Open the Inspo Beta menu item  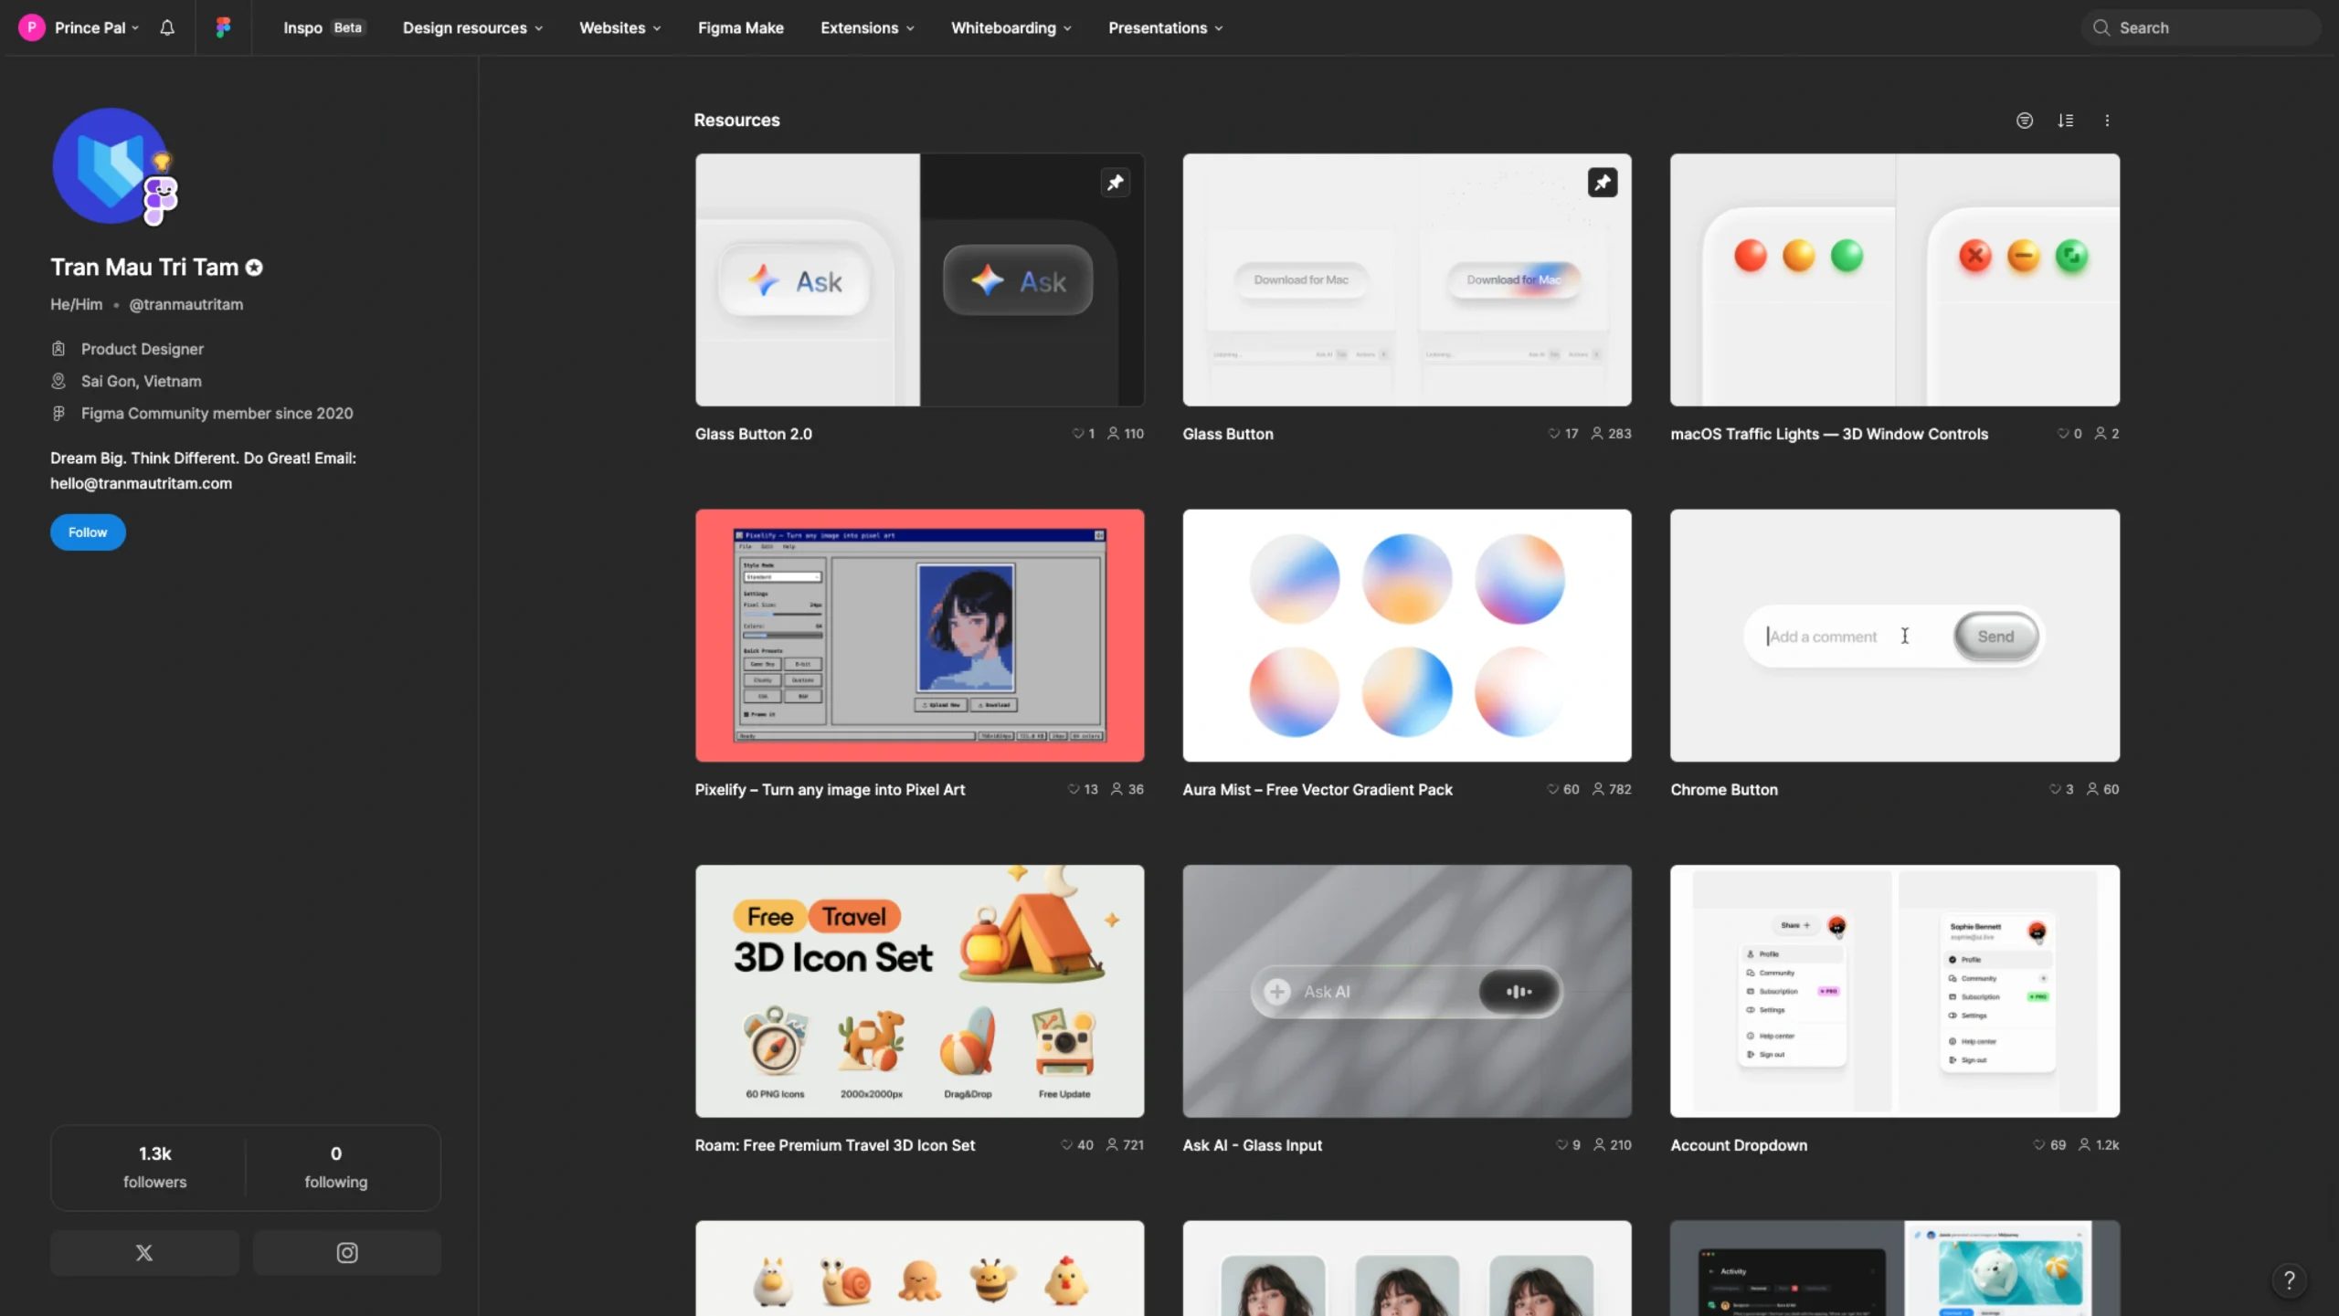pos(323,27)
